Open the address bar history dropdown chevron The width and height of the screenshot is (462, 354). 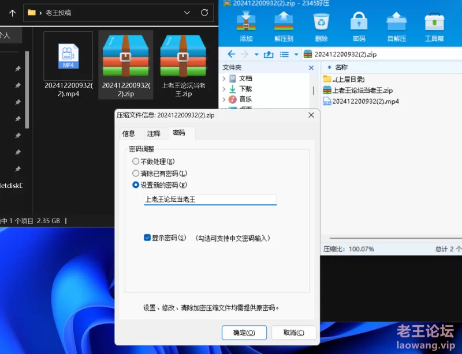tap(187, 12)
